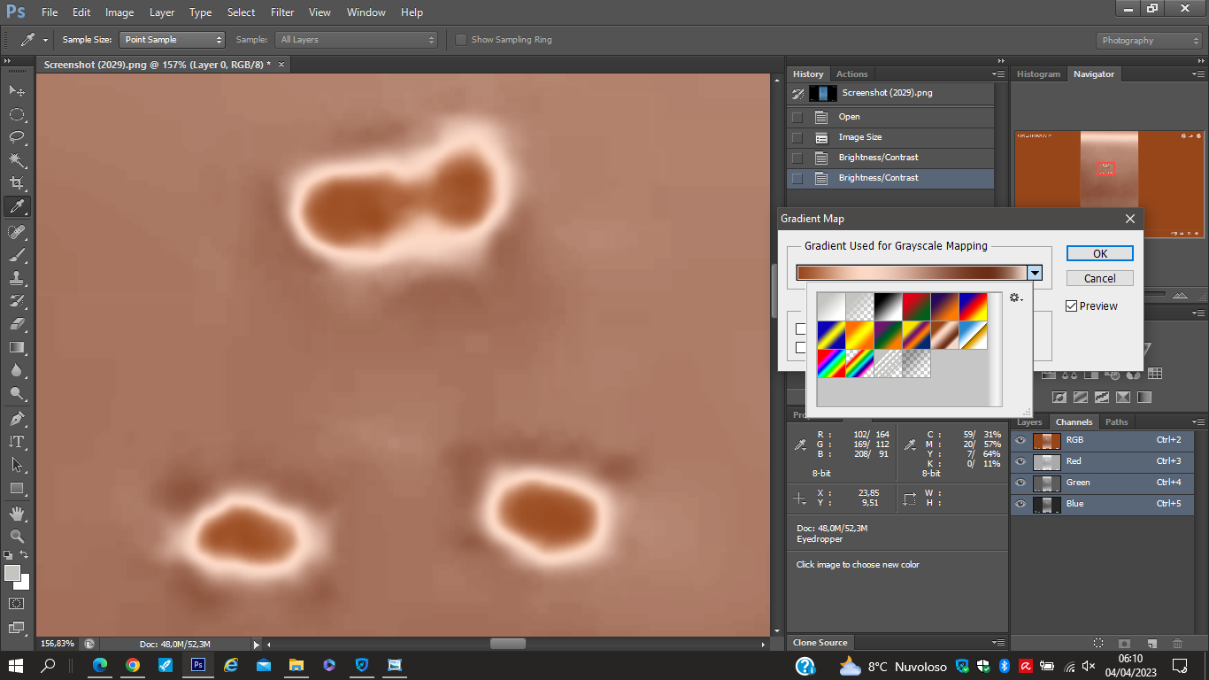Select the Crop tool
Image resolution: width=1209 pixels, height=680 pixels.
pos(17,183)
